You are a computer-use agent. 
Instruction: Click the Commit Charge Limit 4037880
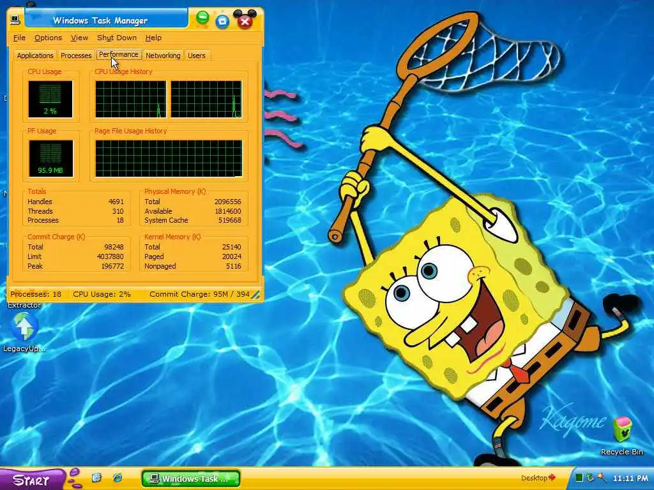110,256
